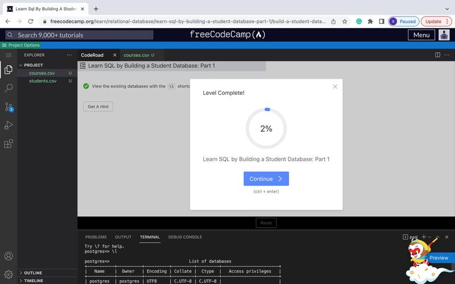Open the new terminal dropdown arrow
Image resolution: width=455 pixels, height=284 pixels.
[429, 237]
